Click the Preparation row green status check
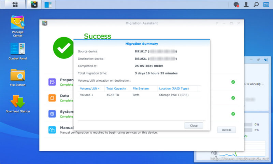Screen dimensions: 273x164 click(x=233, y=82)
